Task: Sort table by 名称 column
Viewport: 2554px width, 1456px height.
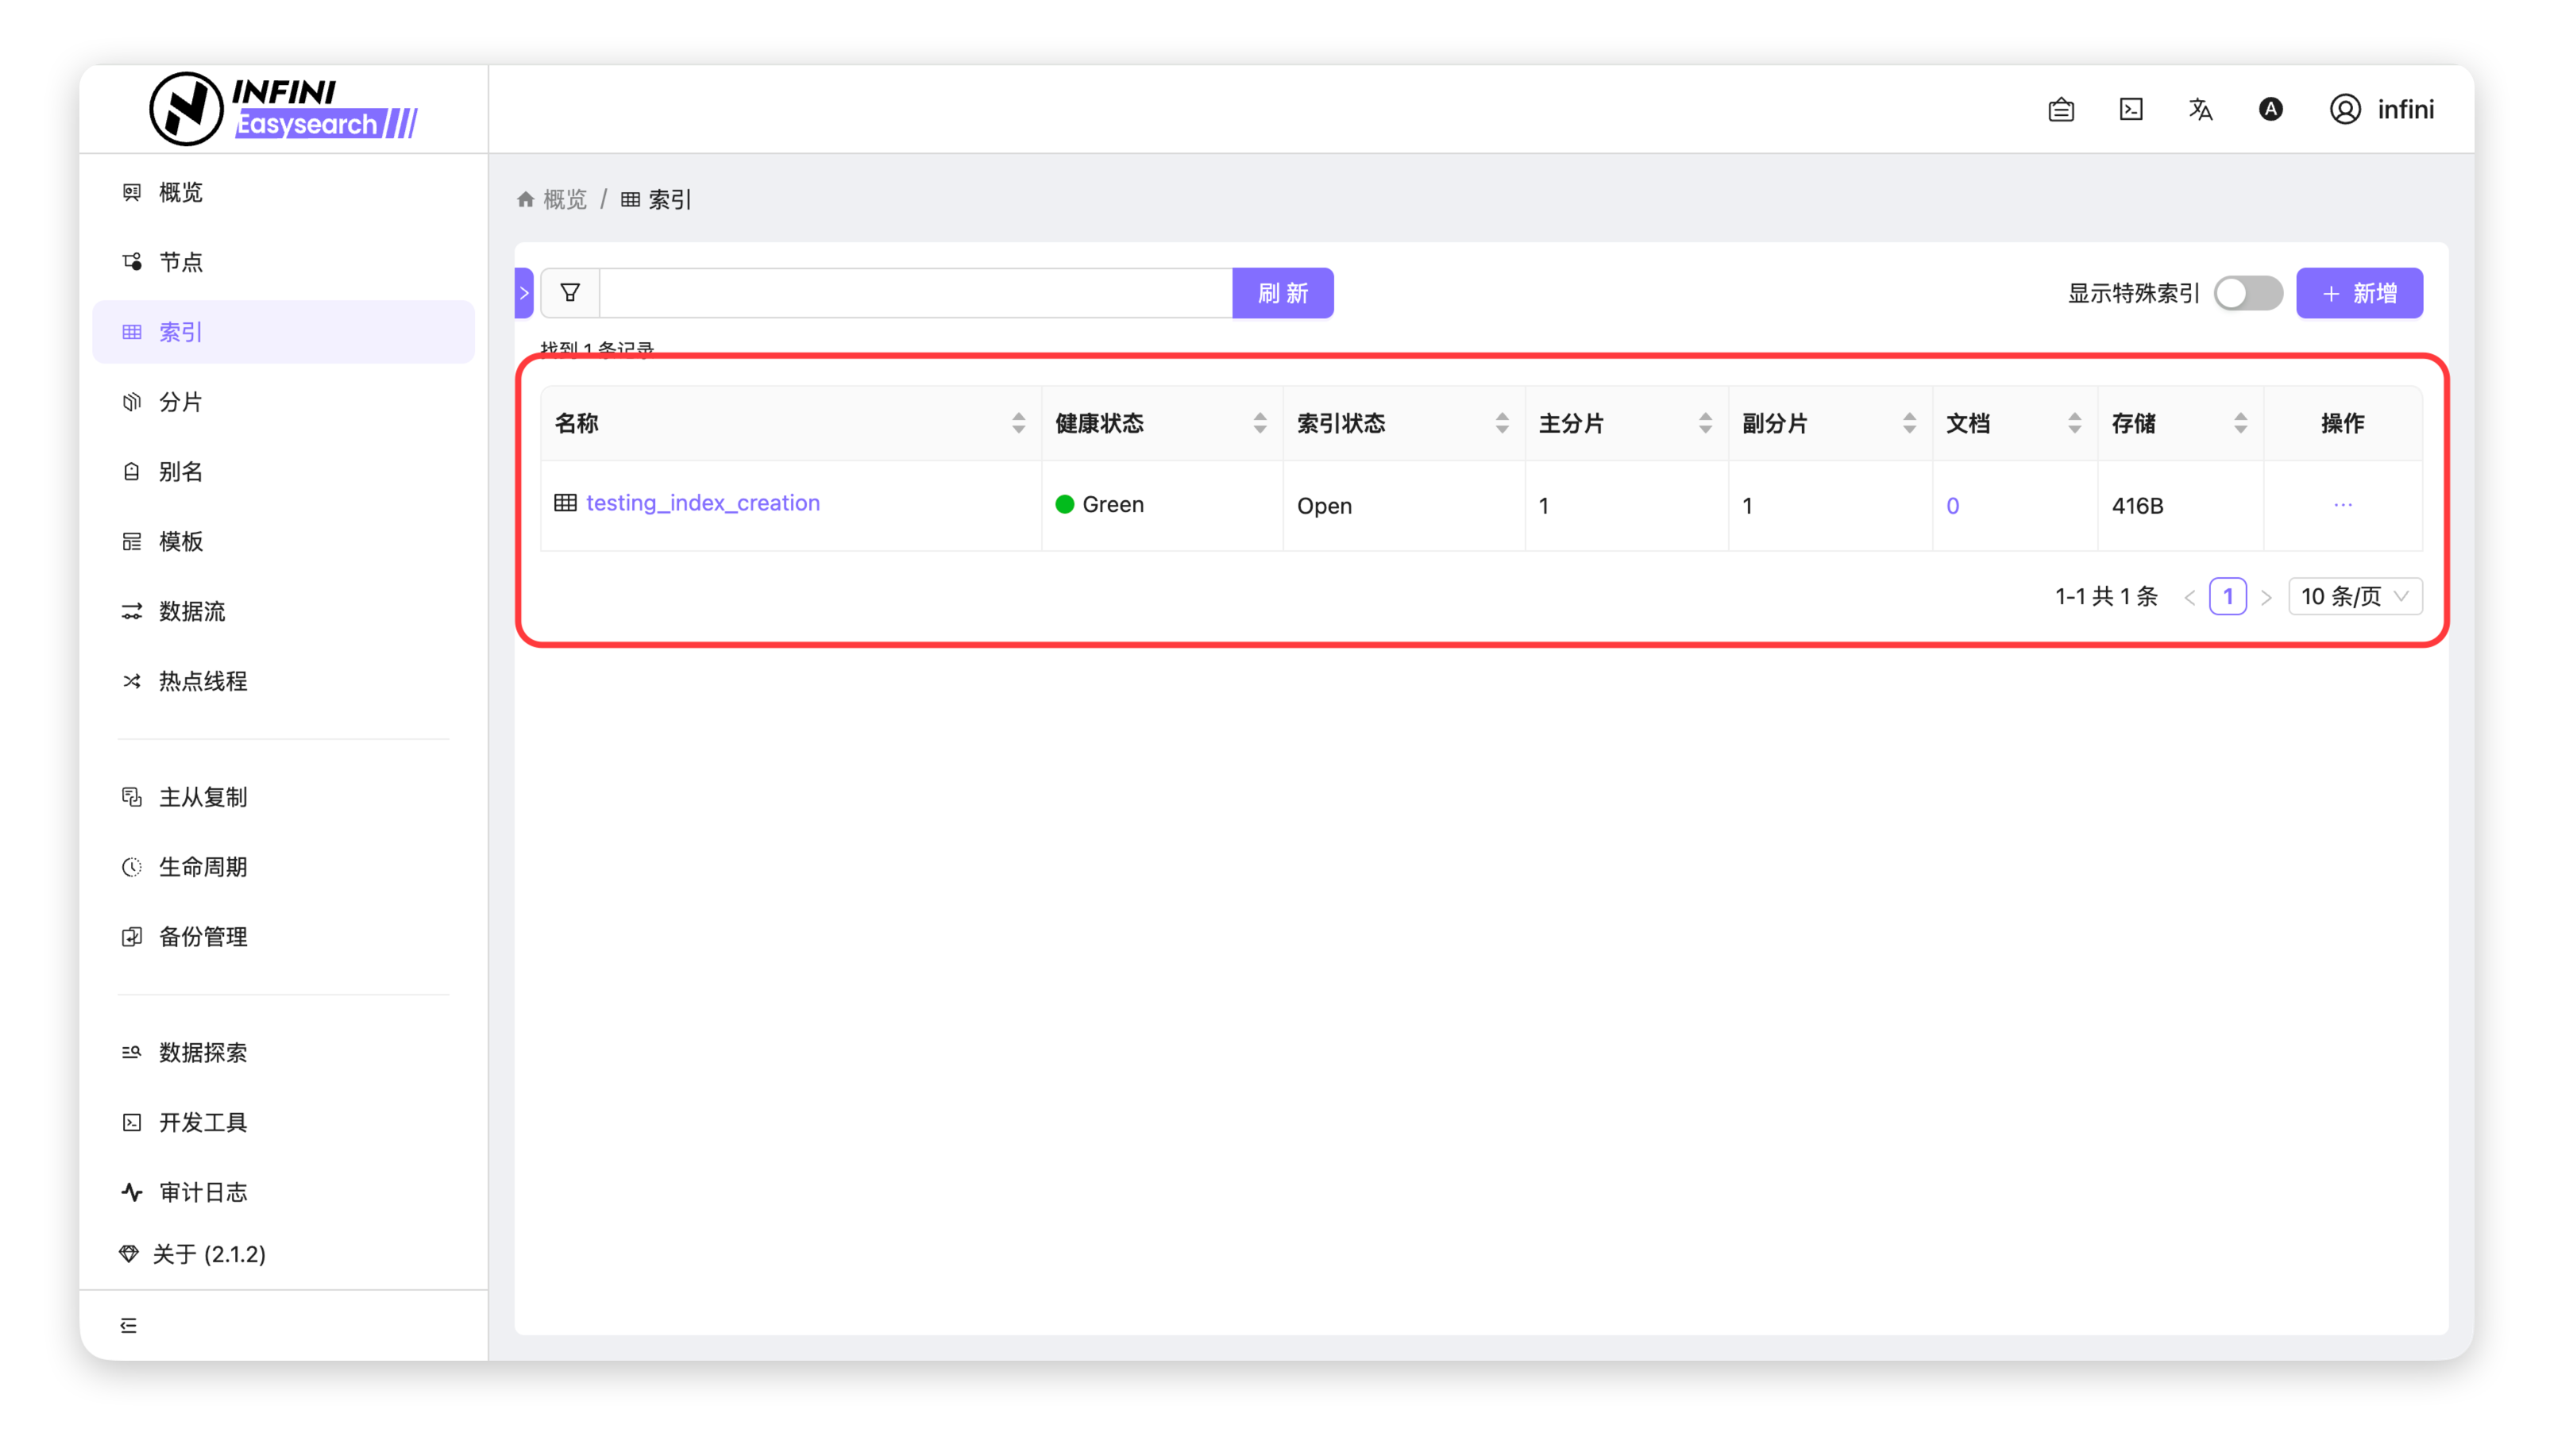Action: point(1018,423)
